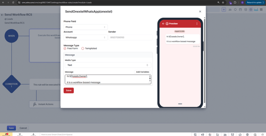Click the zoom magnifier icon in address bar
266x136 pixels.
[x=218, y=3]
